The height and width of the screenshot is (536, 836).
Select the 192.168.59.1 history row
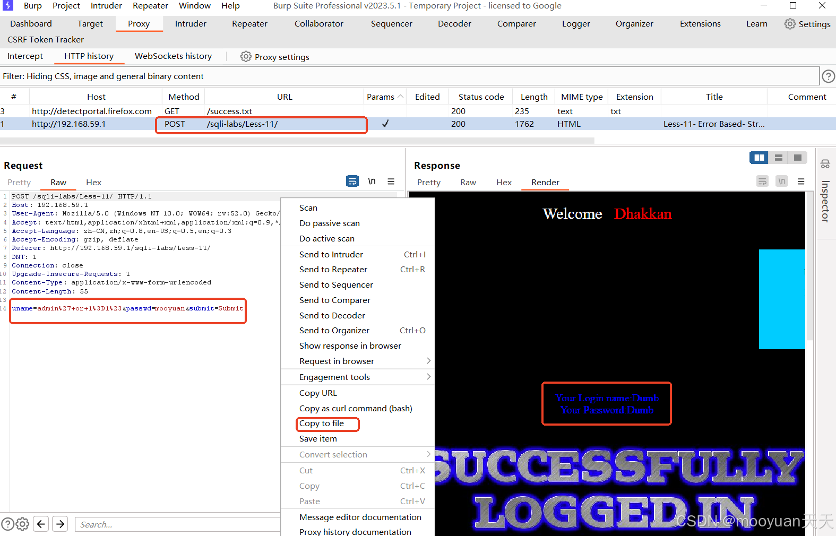(x=418, y=124)
